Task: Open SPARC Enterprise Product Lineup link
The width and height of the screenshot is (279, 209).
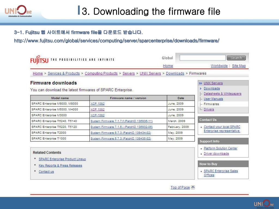Action: pyautogui.click(x=62, y=159)
